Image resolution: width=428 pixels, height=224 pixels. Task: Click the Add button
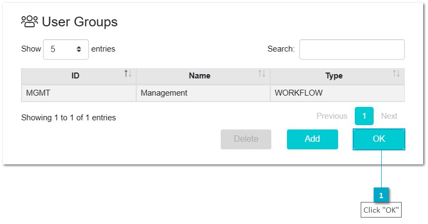tap(312, 139)
